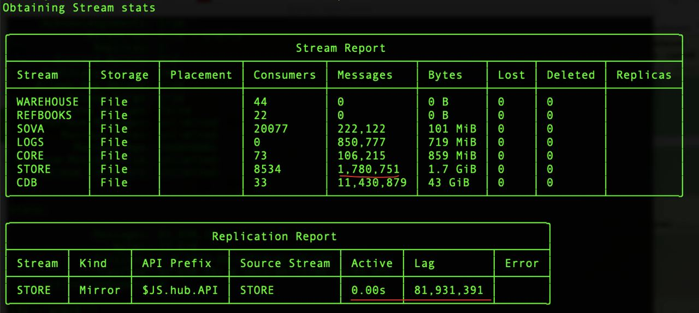Select the 'Stream Report' table title
The height and width of the screenshot is (313, 699).
[x=341, y=48]
